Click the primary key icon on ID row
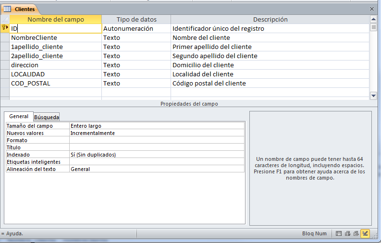 tap(5, 28)
